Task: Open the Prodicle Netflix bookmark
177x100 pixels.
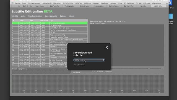Action: (x=46, y=3)
